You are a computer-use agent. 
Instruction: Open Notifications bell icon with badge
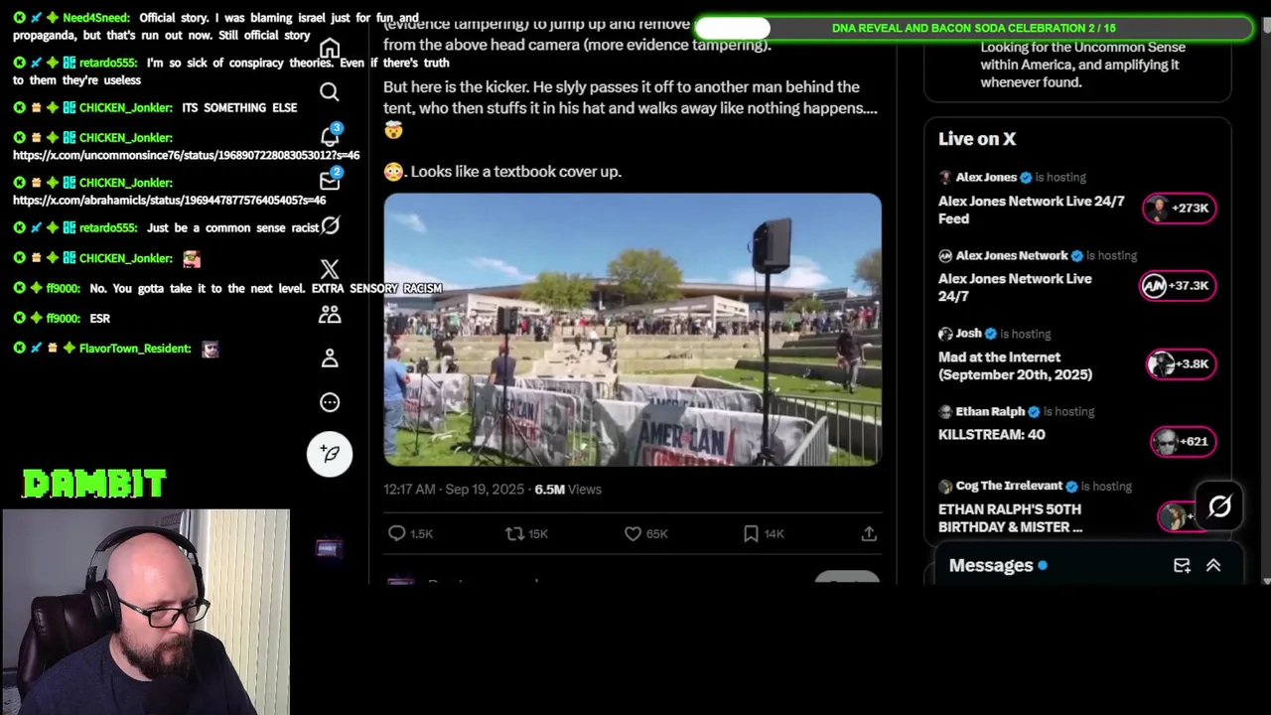pyautogui.click(x=330, y=136)
